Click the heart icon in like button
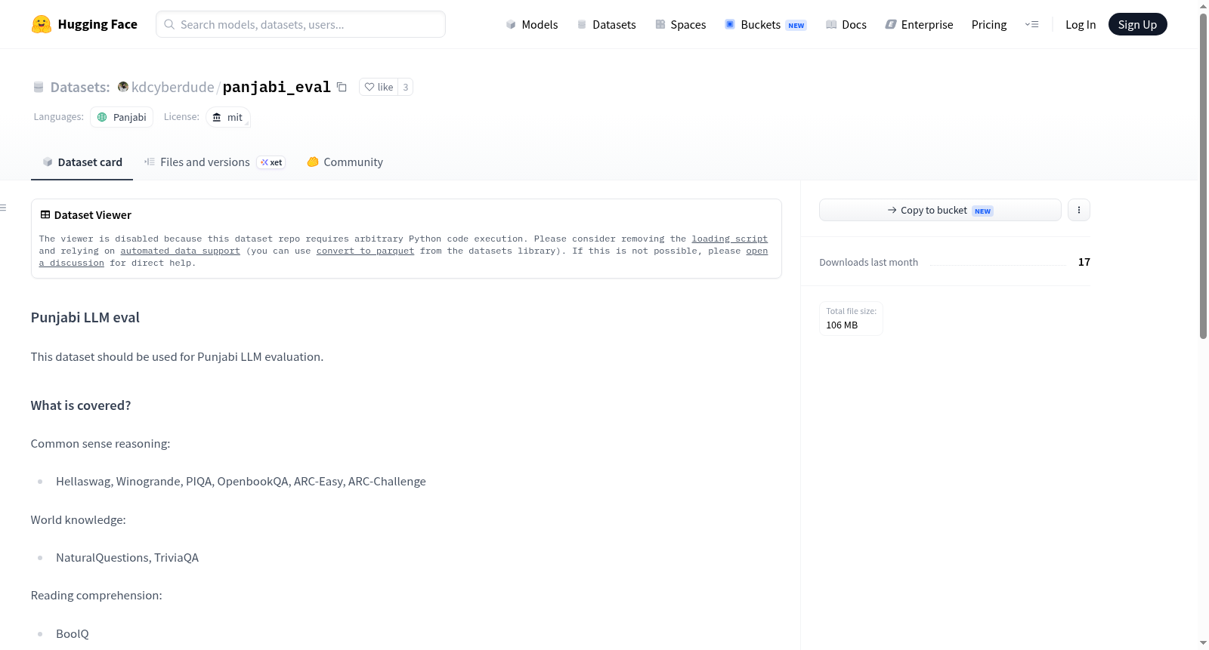This screenshot has width=1209, height=650. click(370, 87)
